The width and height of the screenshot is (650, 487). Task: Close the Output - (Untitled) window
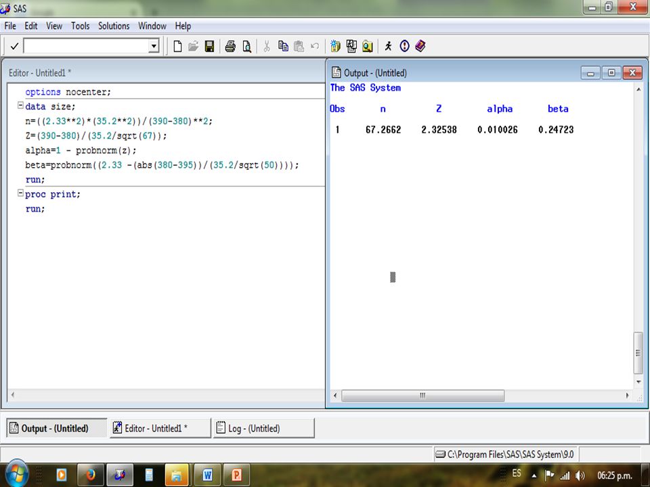(x=632, y=73)
